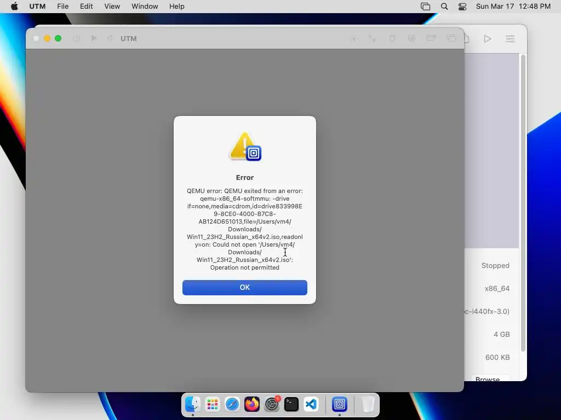This screenshot has width=561, height=420.
Task: Launch Firefox from the Dock
Action: (x=252, y=404)
